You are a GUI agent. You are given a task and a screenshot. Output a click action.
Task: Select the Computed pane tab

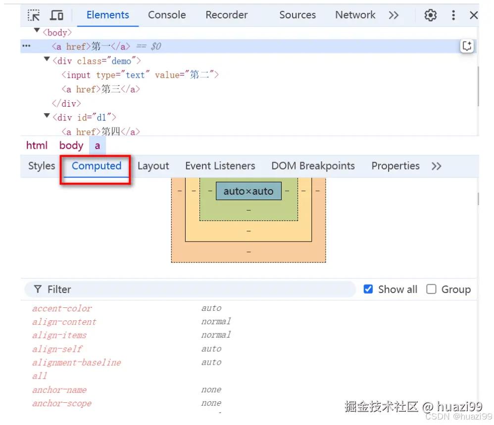coord(97,166)
